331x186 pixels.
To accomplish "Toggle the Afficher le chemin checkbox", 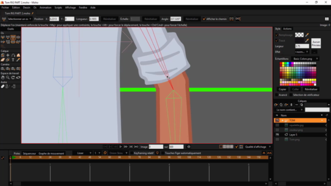I will point(204,19).
